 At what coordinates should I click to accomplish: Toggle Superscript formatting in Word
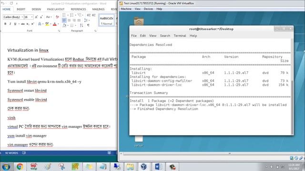click(x=32, y=24)
